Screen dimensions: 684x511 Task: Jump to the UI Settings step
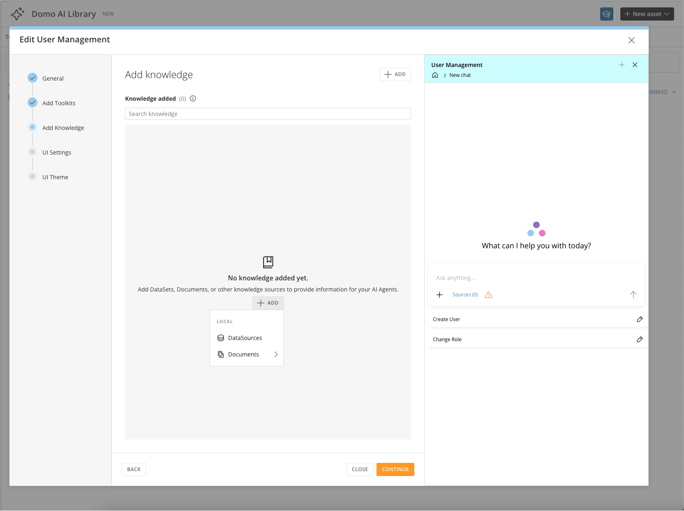point(57,153)
